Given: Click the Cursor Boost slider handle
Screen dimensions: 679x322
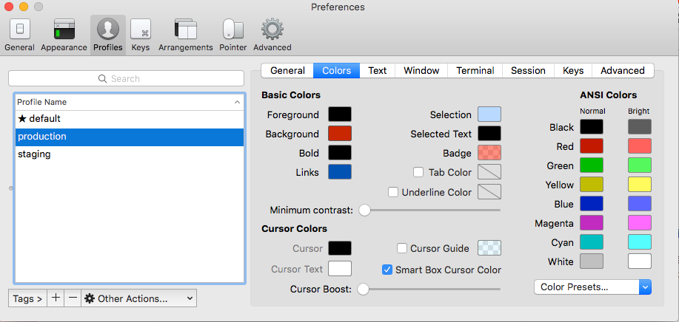Looking at the screenshot, I should 363,289.
